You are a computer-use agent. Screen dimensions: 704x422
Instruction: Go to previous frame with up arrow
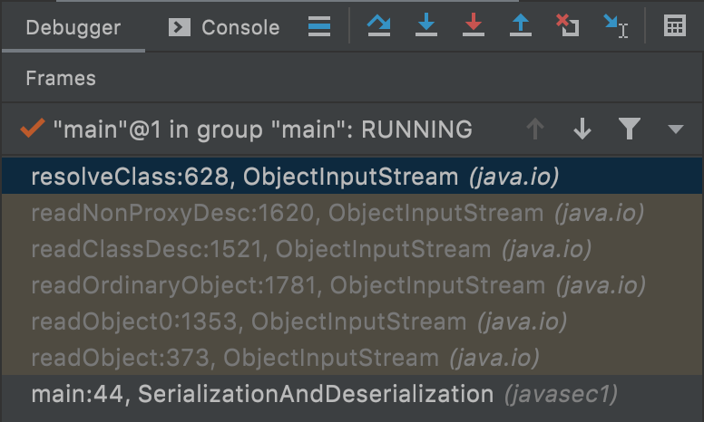[x=535, y=129]
